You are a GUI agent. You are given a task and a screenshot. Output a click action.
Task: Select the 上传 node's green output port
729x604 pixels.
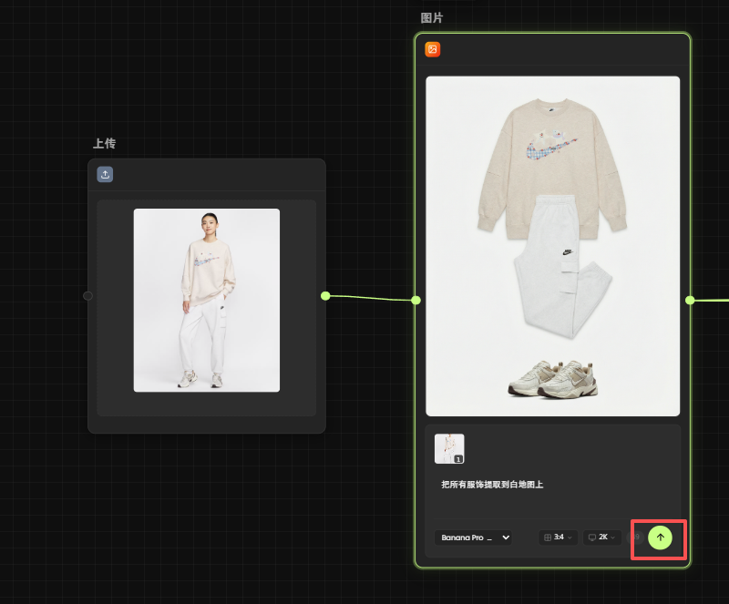(325, 295)
